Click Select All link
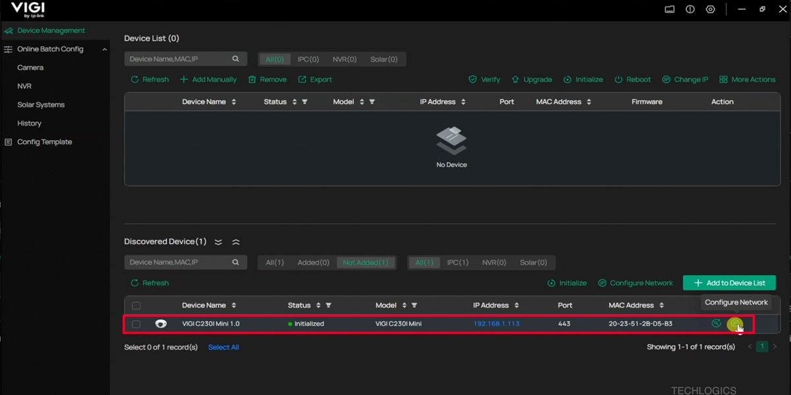This screenshot has width=791, height=395. (223, 348)
